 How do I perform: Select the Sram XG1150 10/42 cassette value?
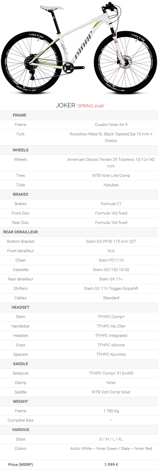111,270
